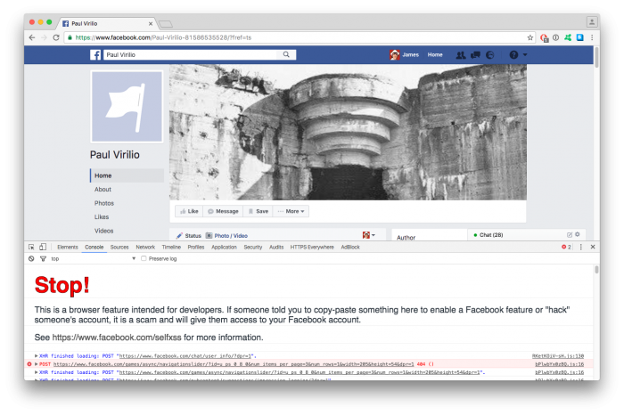624x415 pixels.
Task: Bookmark this page with the star icon
Action: click(530, 37)
